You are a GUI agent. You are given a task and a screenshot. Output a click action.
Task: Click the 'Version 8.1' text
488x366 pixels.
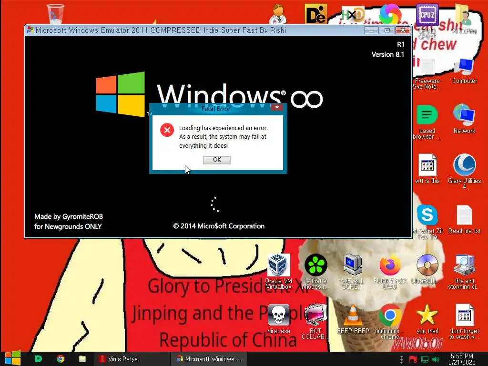(x=388, y=54)
